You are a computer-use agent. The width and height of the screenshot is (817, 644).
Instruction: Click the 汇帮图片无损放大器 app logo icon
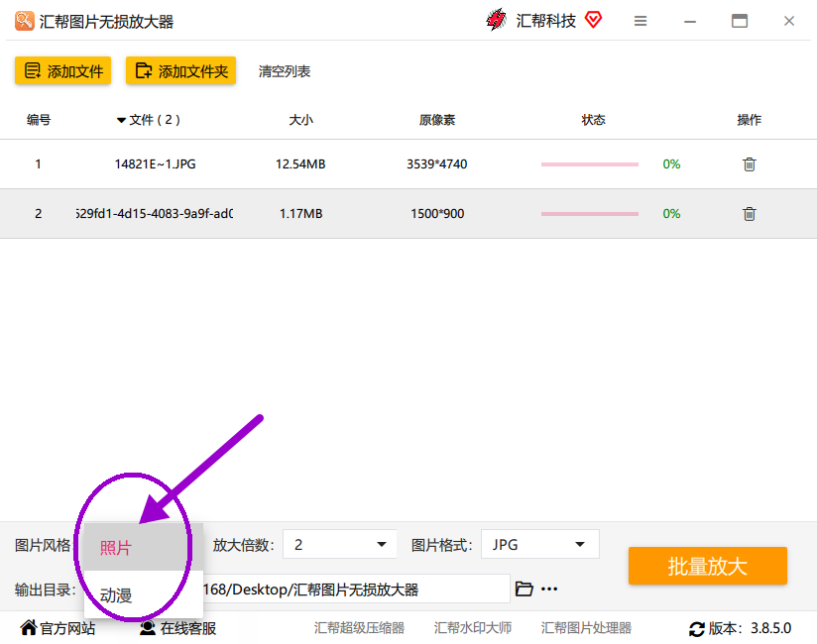pos(24,21)
